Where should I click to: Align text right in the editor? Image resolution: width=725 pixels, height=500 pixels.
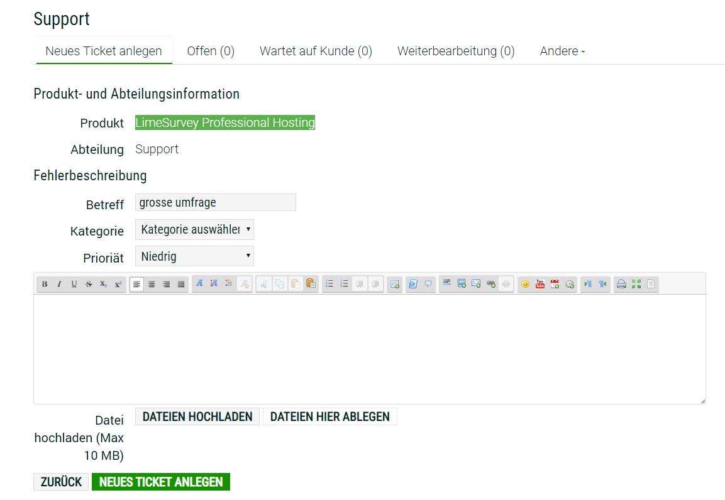(x=167, y=285)
